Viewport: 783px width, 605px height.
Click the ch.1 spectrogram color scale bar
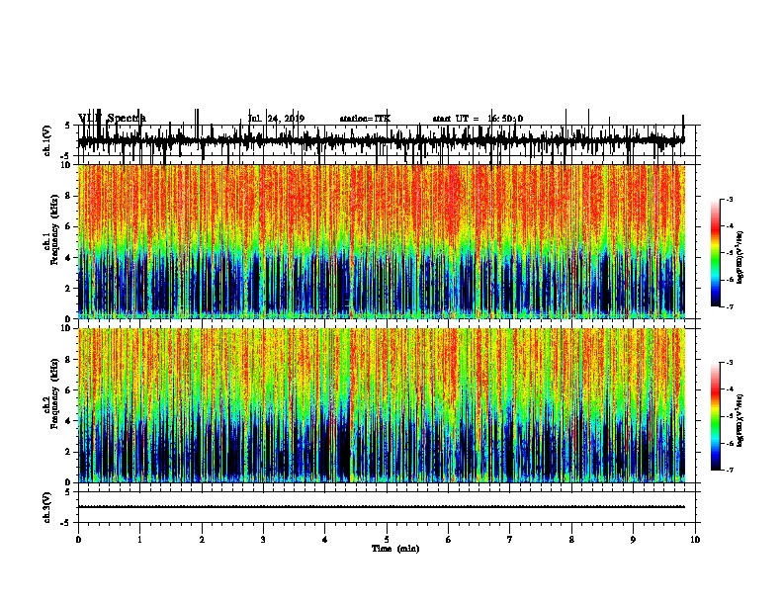tap(716, 253)
